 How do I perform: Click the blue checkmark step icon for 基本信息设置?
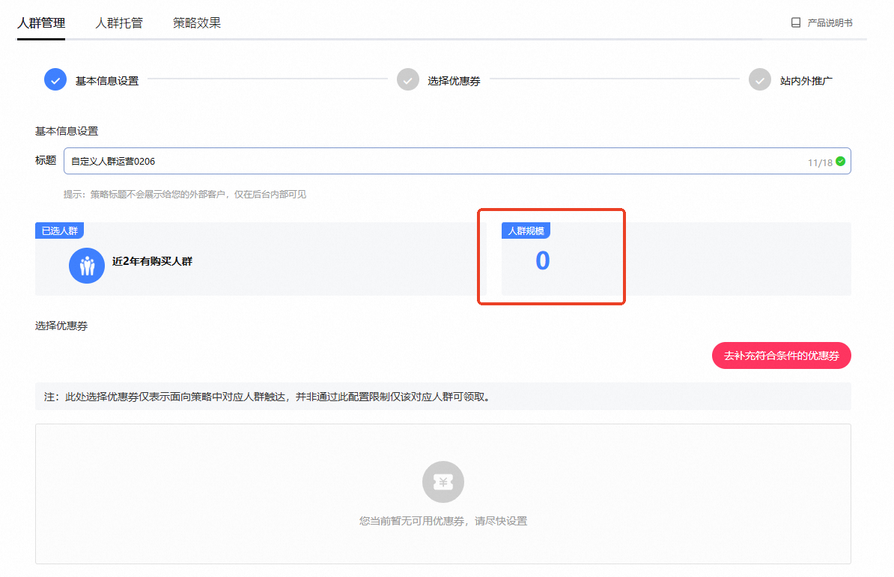tap(55, 80)
